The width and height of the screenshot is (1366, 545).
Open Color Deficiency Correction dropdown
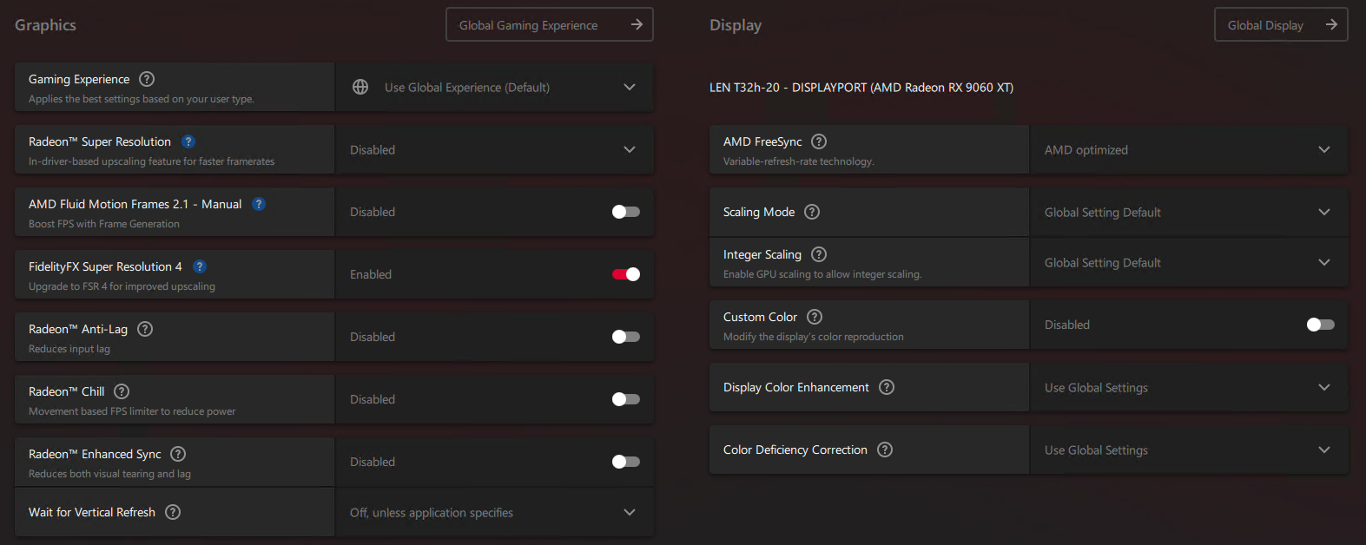pos(1189,450)
